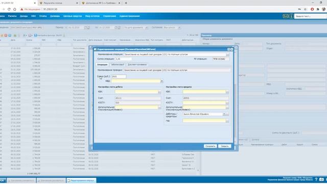Click the credit Счет field 20531
The height and width of the screenshot is (184, 327).
pyautogui.click(x=205, y=98)
